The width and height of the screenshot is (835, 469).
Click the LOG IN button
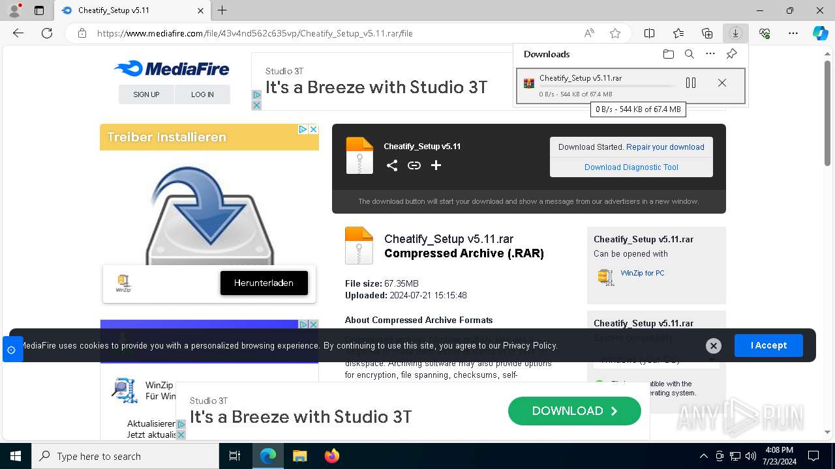tap(202, 94)
